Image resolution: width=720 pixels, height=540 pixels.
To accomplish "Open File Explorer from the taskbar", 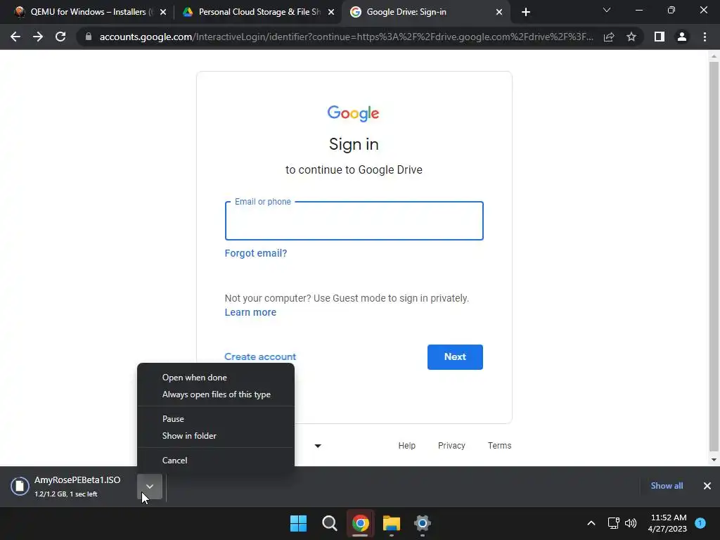I will pos(391,523).
